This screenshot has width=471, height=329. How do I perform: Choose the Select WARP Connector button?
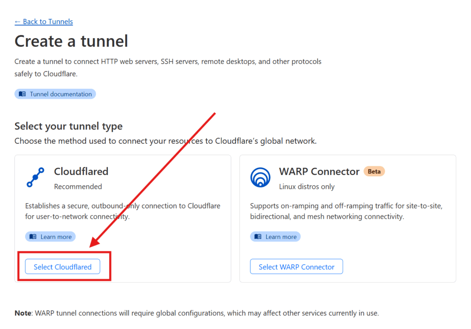pyautogui.click(x=297, y=267)
